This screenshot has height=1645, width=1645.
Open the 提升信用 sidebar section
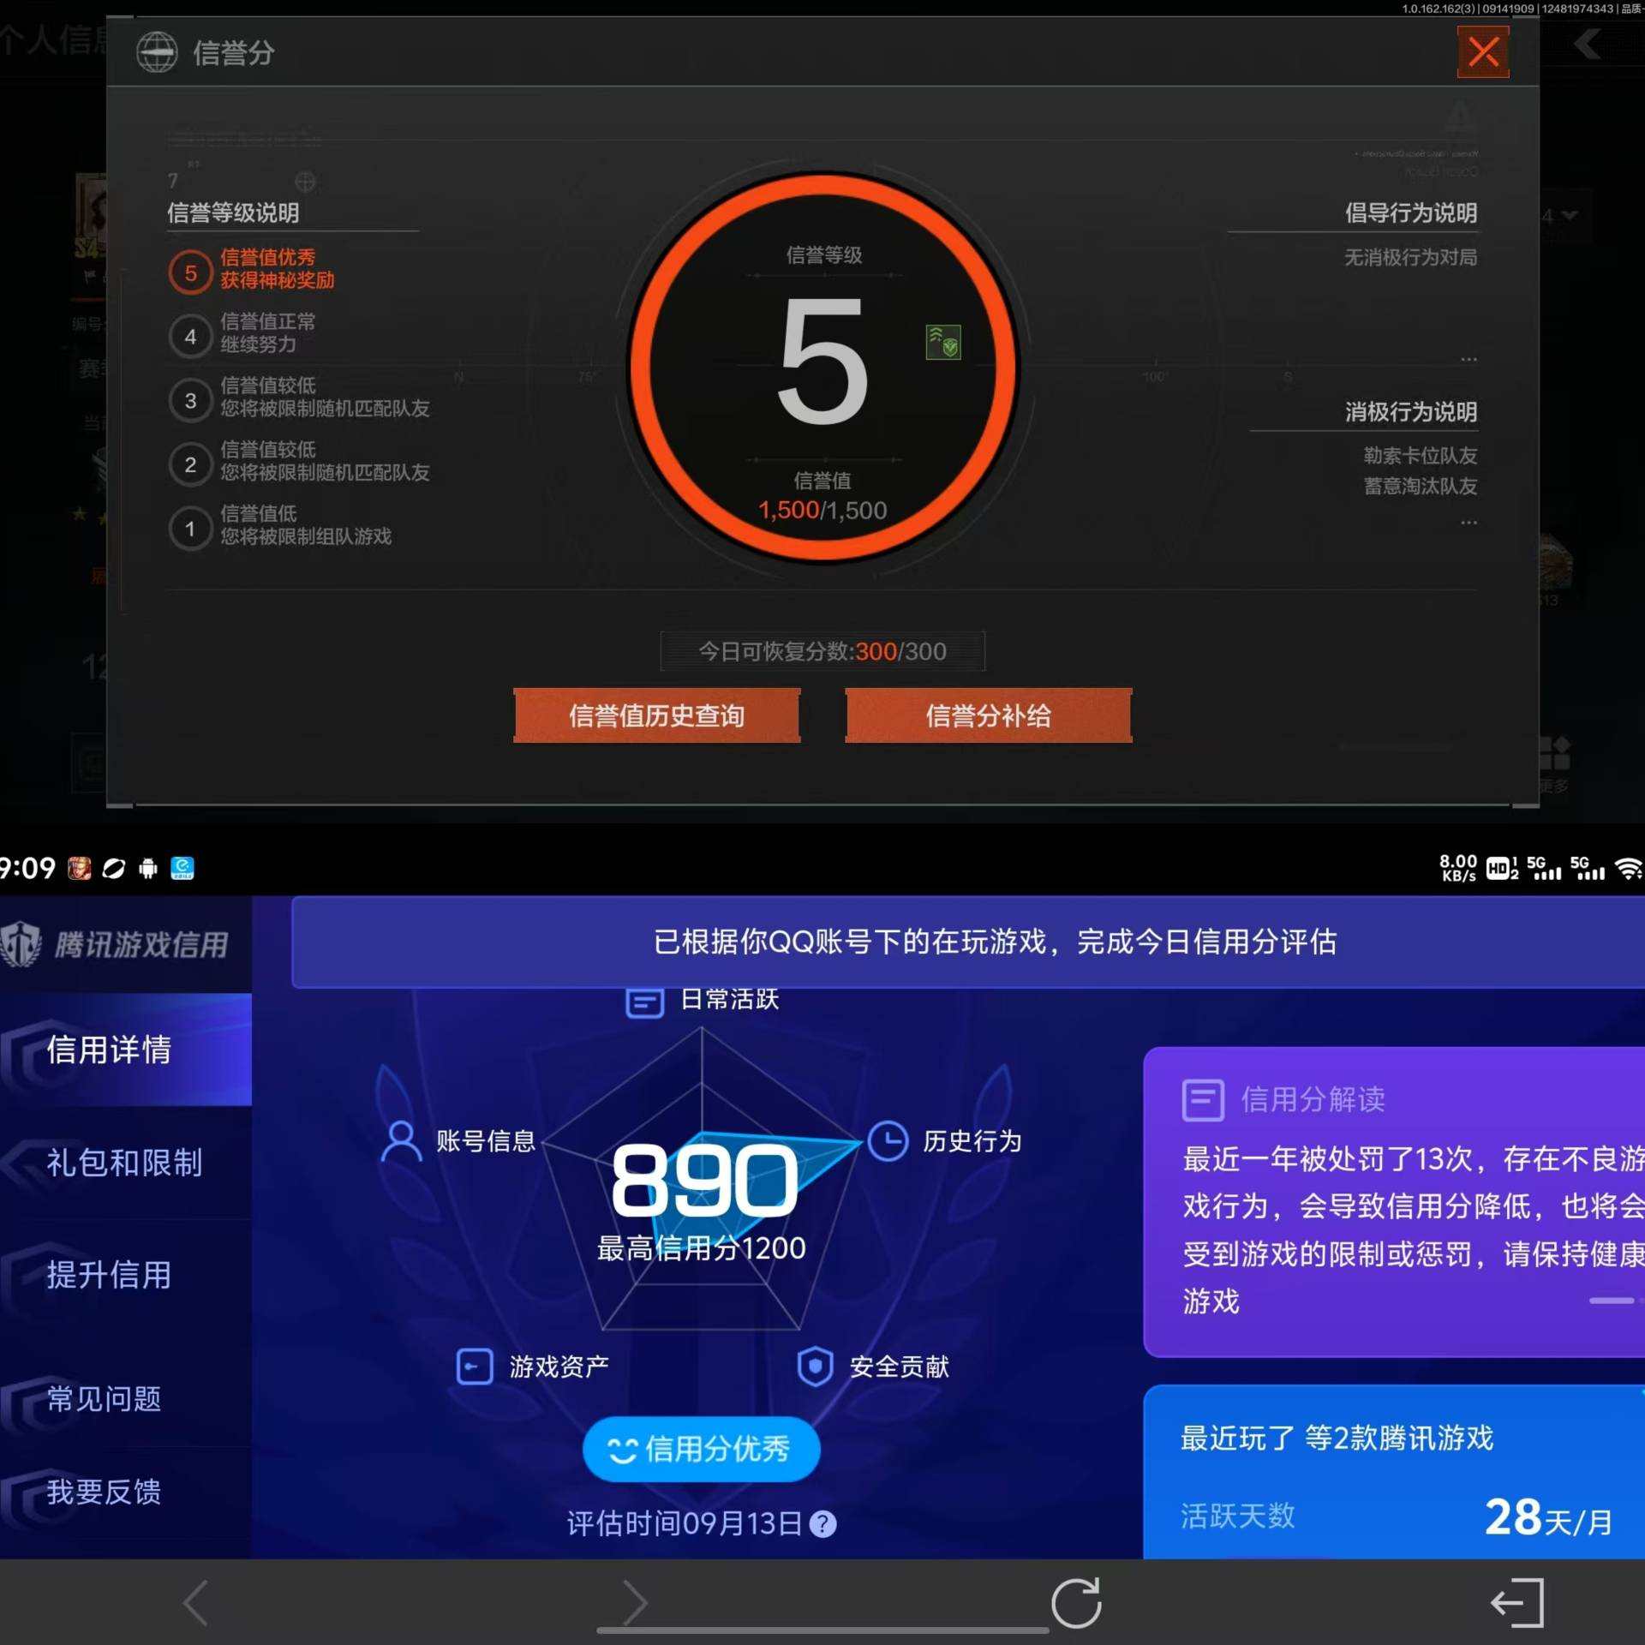[x=109, y=1277]
